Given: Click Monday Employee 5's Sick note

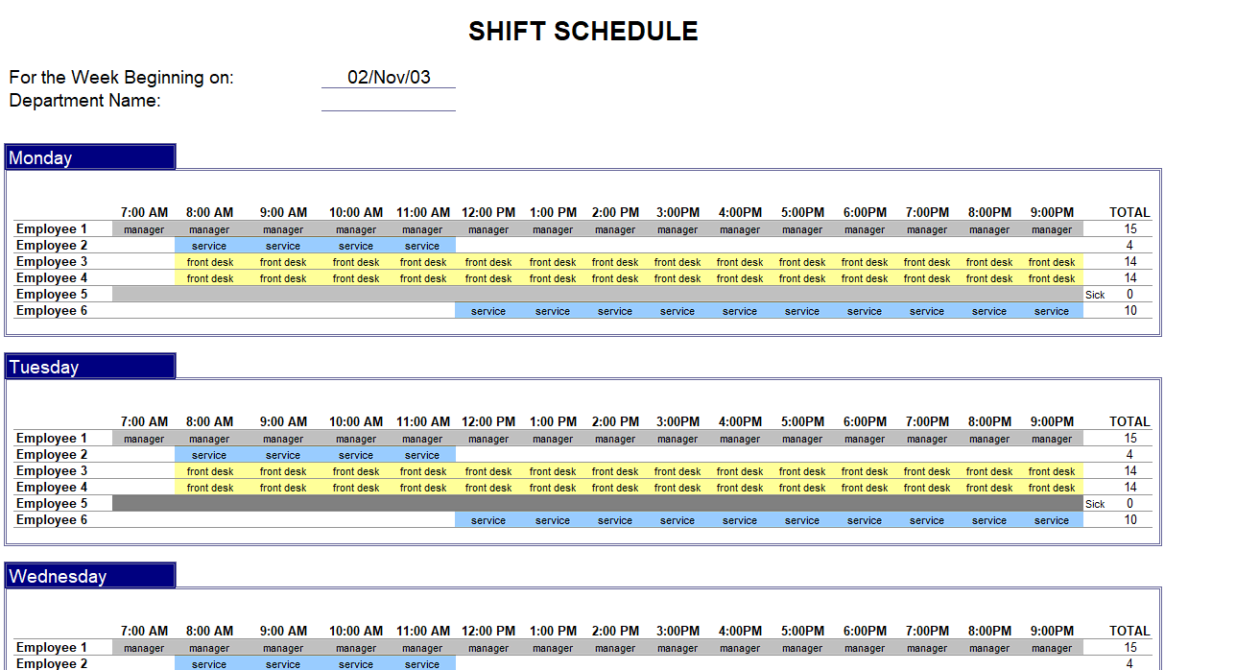Looking at the screenshot, I should pos(1095,295).
